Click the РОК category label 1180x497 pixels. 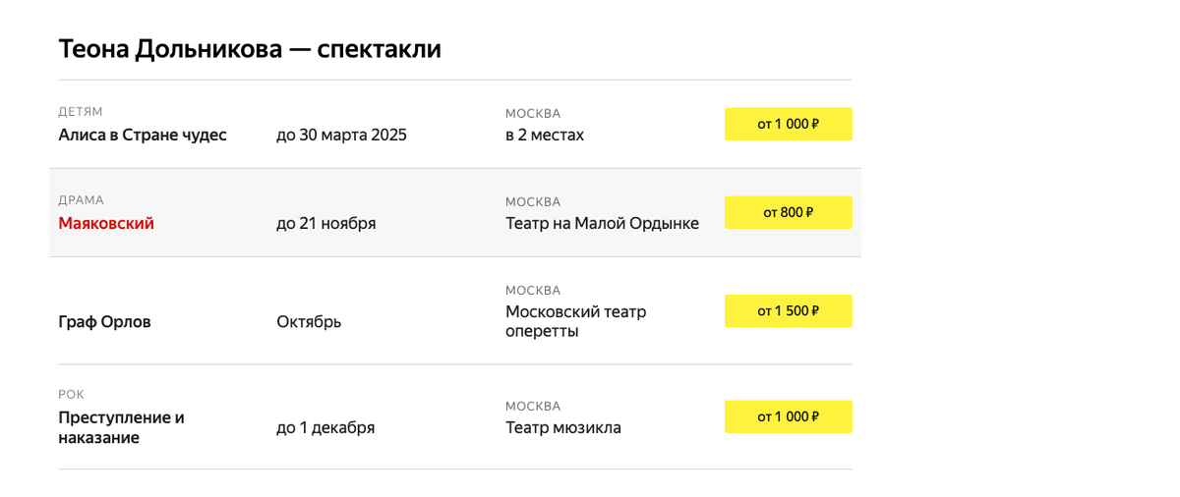[x=72, y=395]
